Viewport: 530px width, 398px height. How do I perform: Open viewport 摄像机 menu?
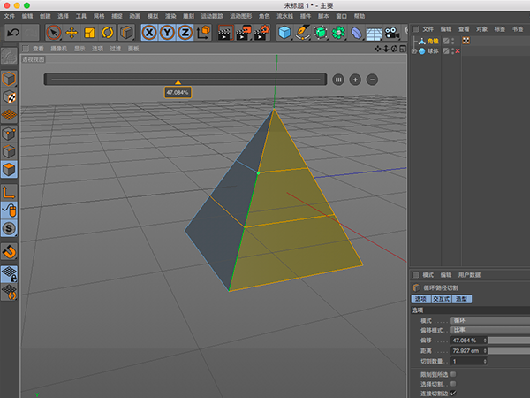(59, 49)
